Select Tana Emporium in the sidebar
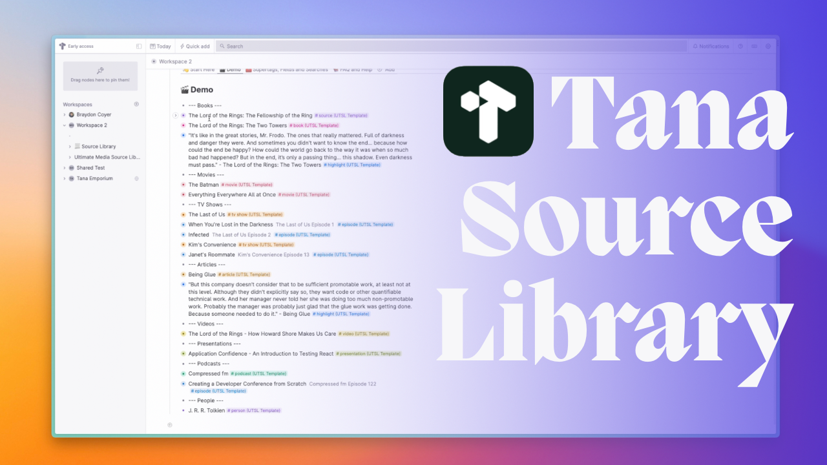This screenshot has width=827, height=465. [94, 178]
